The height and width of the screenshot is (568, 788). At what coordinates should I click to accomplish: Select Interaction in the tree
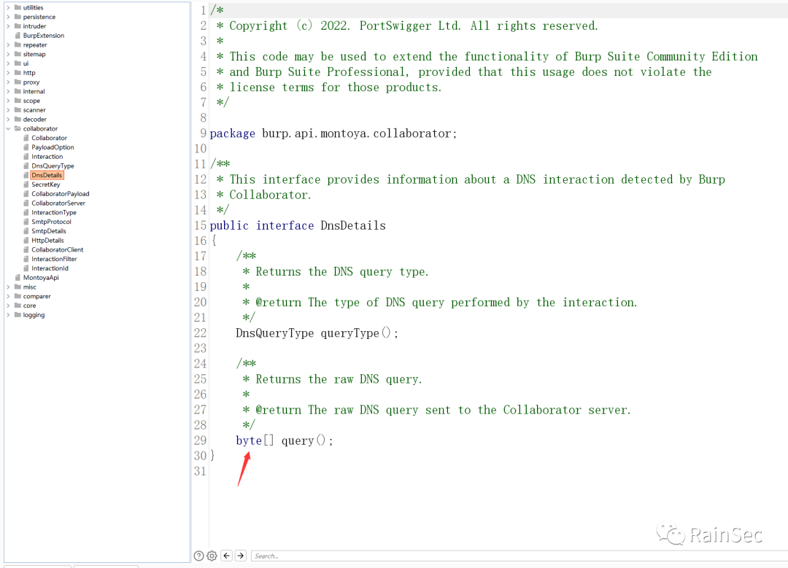point(47,157)
